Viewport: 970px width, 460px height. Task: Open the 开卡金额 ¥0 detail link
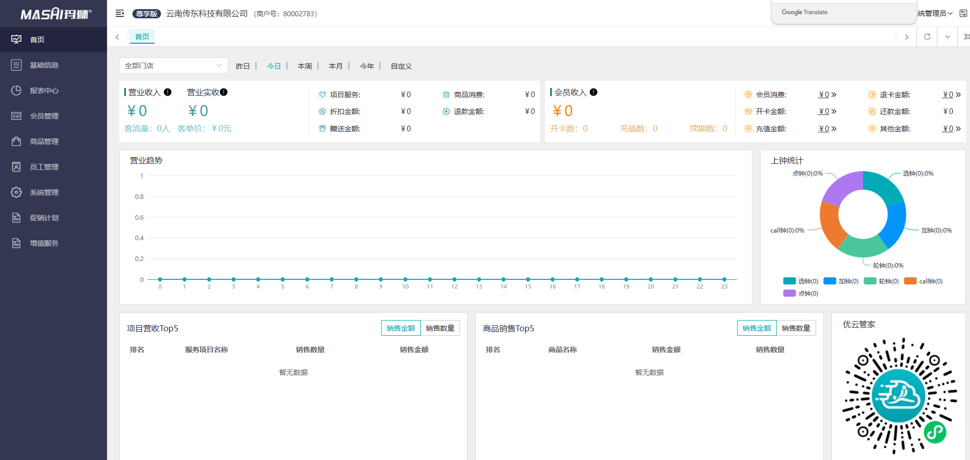(827, 111)
